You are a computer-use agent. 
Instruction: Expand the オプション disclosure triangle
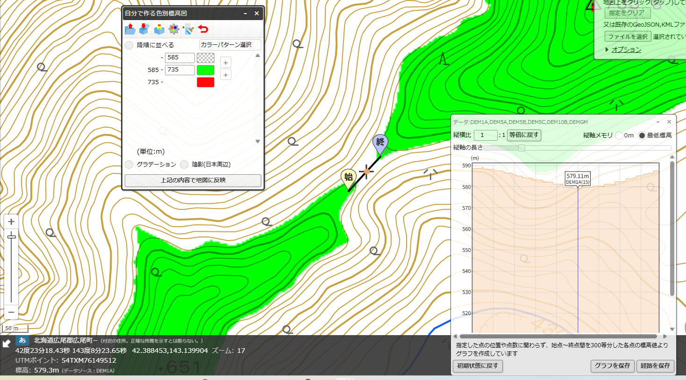pos(607,50)
